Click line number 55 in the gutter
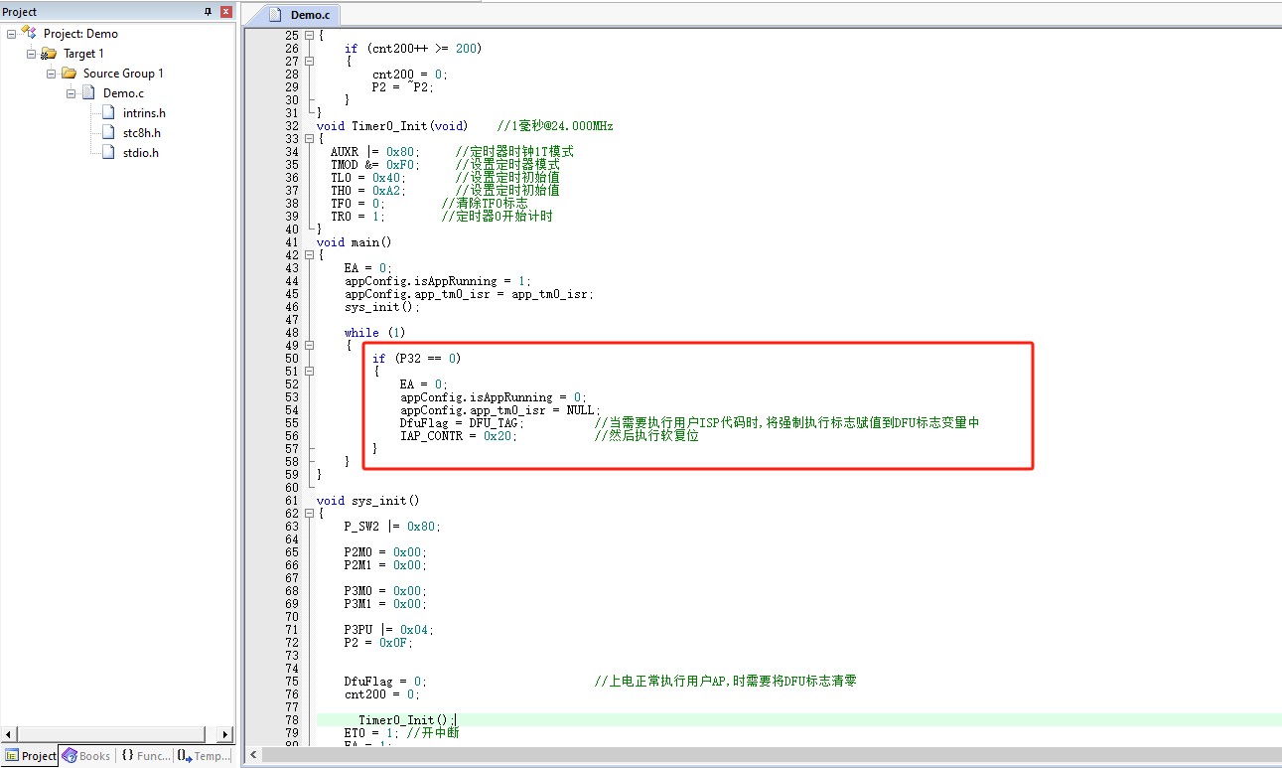1282x768 pixels. point(291,422)
